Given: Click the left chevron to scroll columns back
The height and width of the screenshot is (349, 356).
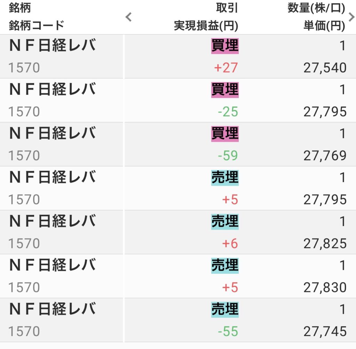Looking at the screenshot, I should 129,17.
